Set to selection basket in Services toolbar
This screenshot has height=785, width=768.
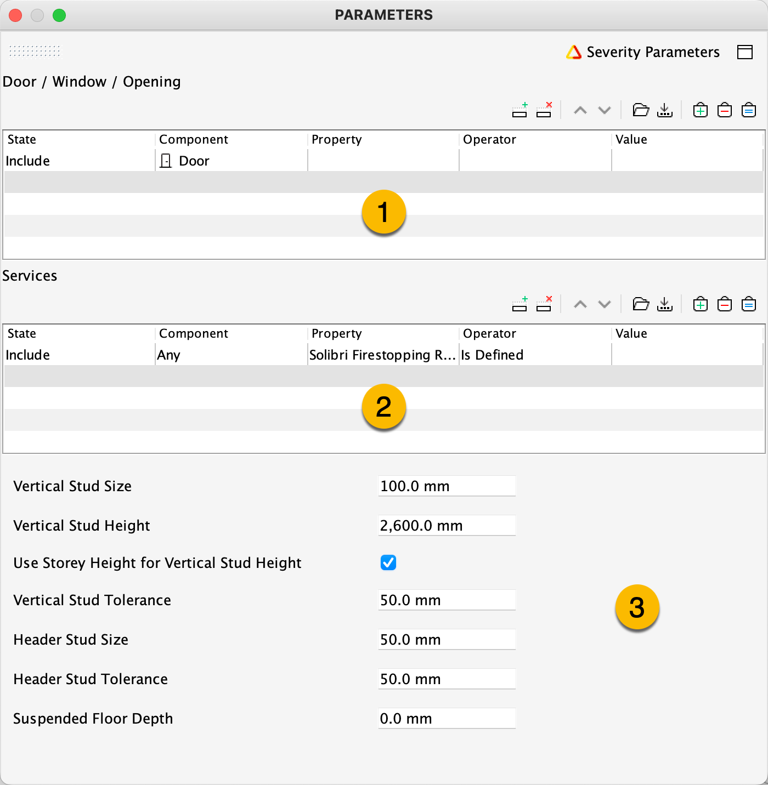click(x=749, y=304)
